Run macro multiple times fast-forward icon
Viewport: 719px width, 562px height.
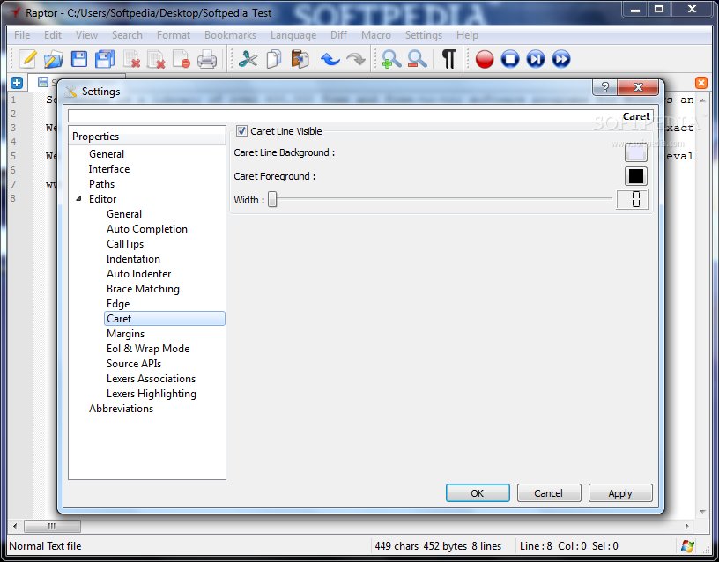pos(561,59)
